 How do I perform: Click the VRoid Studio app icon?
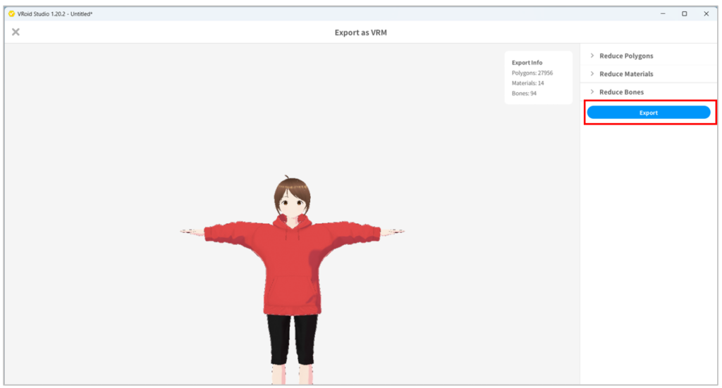click(x=11, y=13)
